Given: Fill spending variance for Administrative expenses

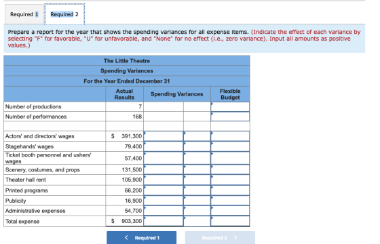Looking at the screenshot, I should point(164,211).
